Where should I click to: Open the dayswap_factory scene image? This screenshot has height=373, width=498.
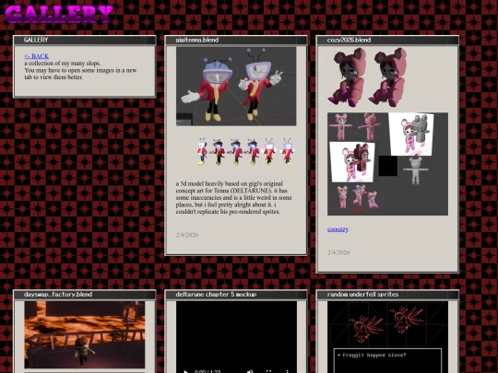(x=85, y=335)
